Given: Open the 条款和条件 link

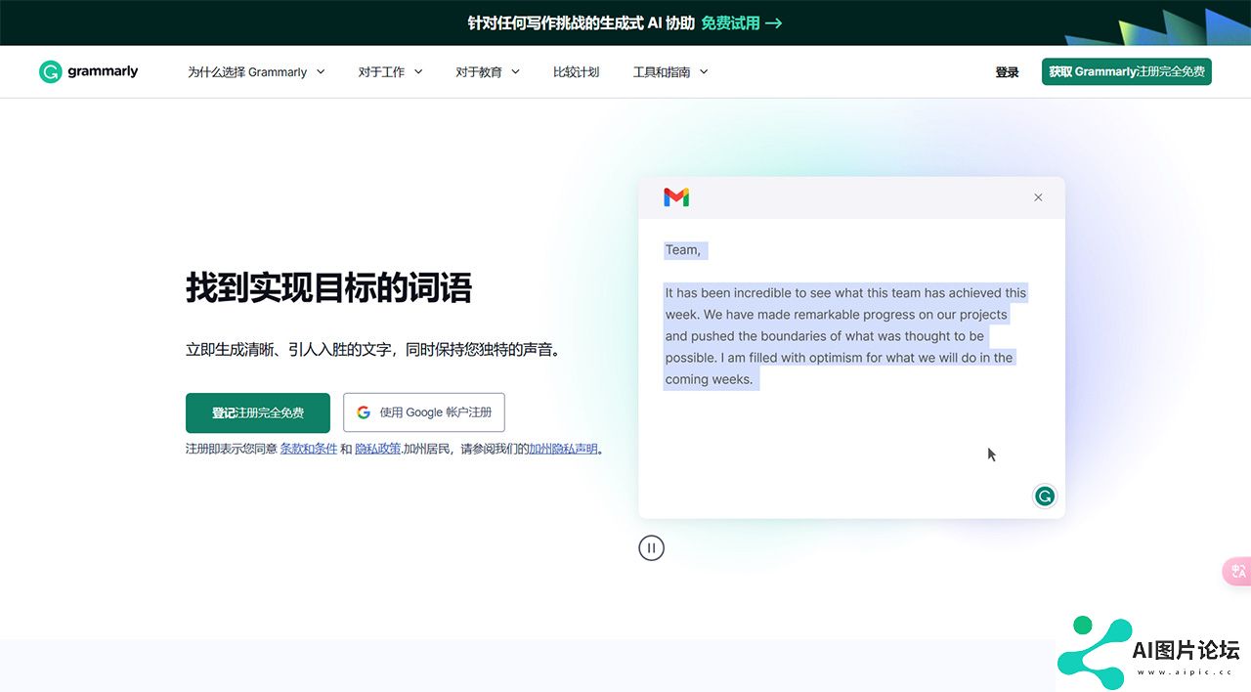Looking at the screenshot, I should click(309, 449).
